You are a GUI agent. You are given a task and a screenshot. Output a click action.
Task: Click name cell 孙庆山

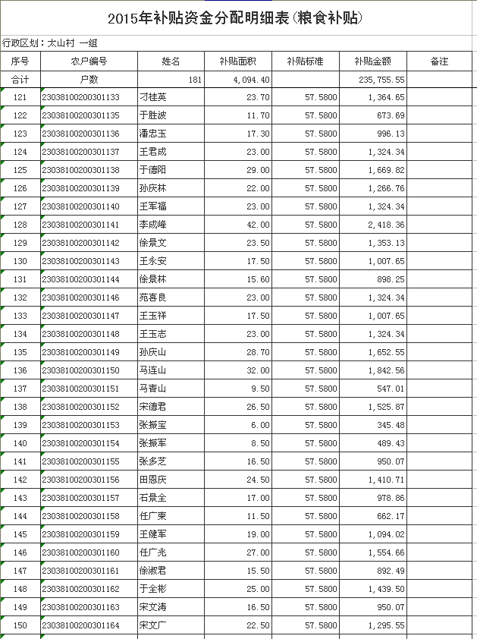point(171,352)
